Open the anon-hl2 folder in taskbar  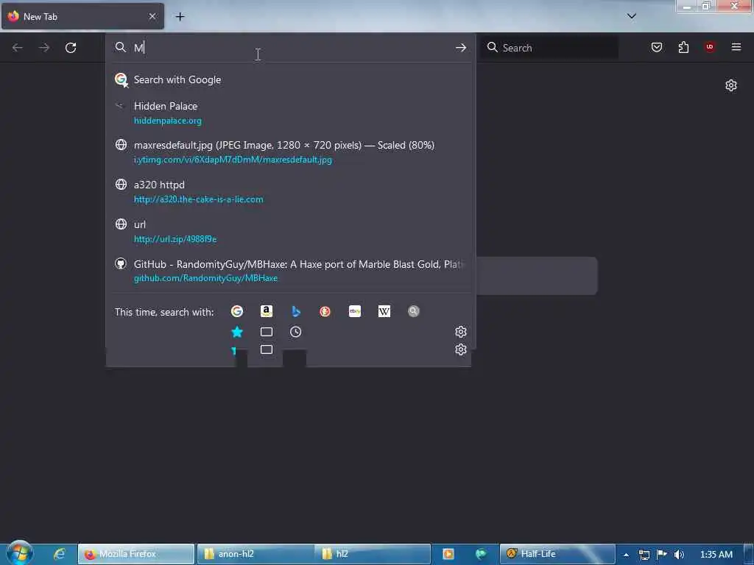coord(255,554)
